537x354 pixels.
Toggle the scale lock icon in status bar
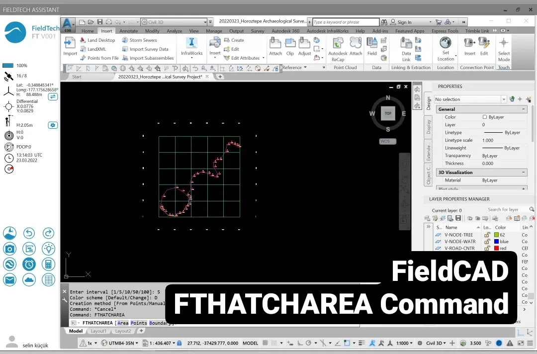pos(179,343)
